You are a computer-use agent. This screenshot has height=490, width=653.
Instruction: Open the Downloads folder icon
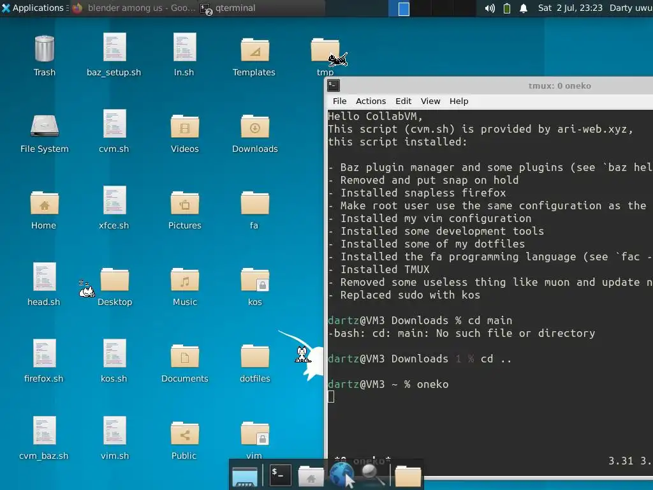click(x=254, y=126)
